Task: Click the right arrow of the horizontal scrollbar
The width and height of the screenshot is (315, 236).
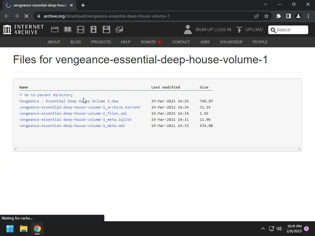Action: pyautogui.click(x=299, y=149)
